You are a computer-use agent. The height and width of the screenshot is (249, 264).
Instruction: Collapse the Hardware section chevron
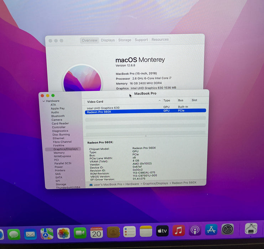coord(43,101)
